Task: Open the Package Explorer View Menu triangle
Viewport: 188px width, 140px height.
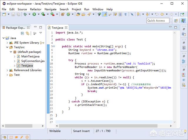Action: 41,33
